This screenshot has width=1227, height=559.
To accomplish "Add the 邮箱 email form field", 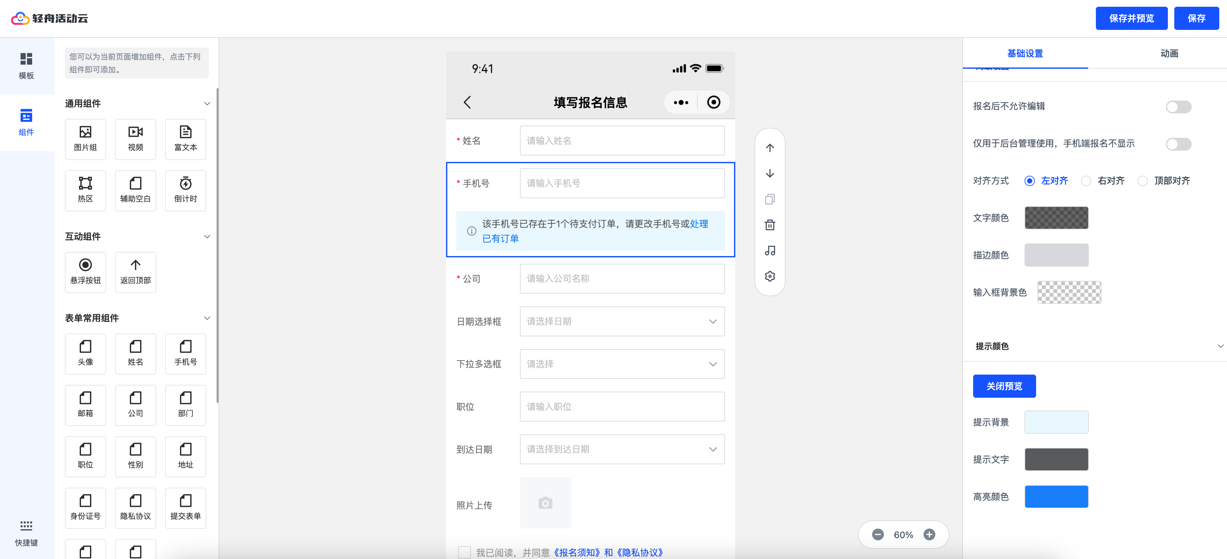I will (x=85, y=405).
